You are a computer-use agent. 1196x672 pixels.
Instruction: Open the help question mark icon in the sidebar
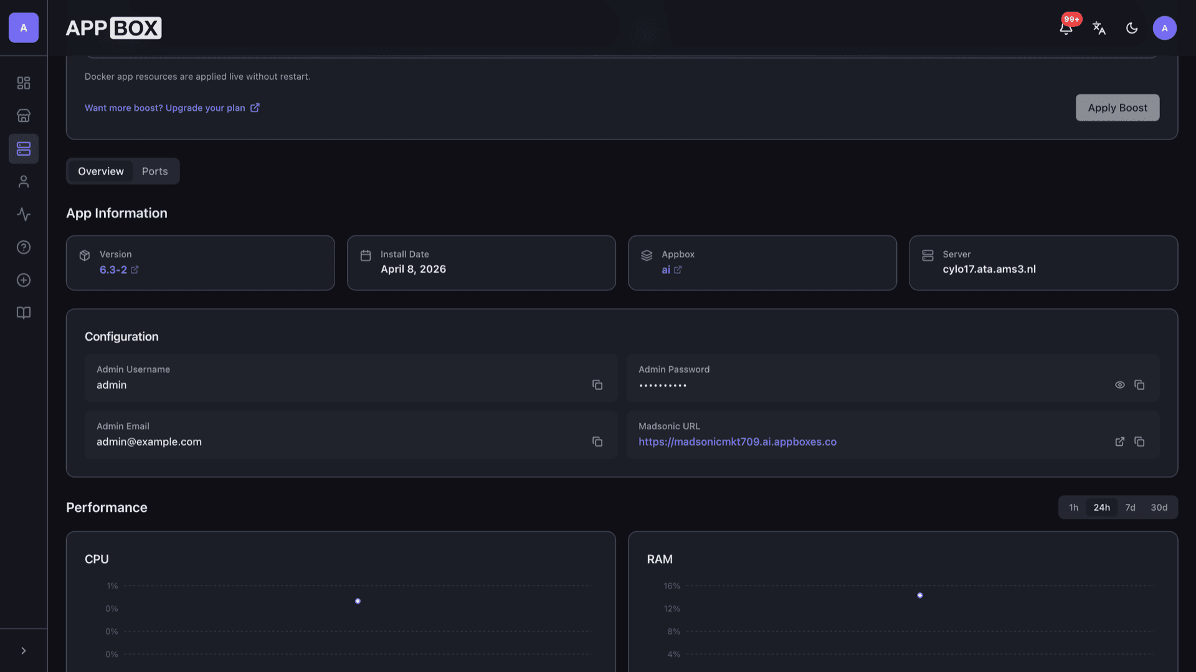coord(24,247)
